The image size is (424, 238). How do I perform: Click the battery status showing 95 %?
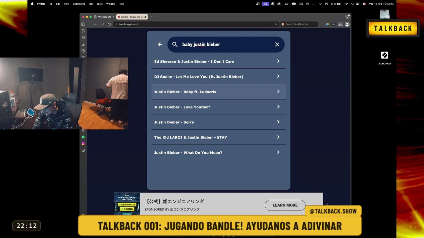point(336,4)
